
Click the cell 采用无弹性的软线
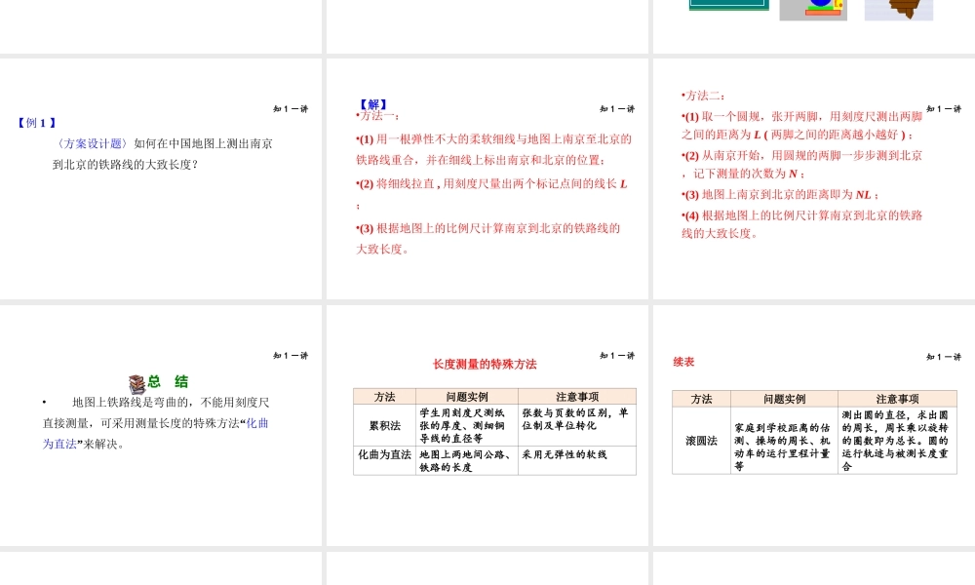[577, 460]
